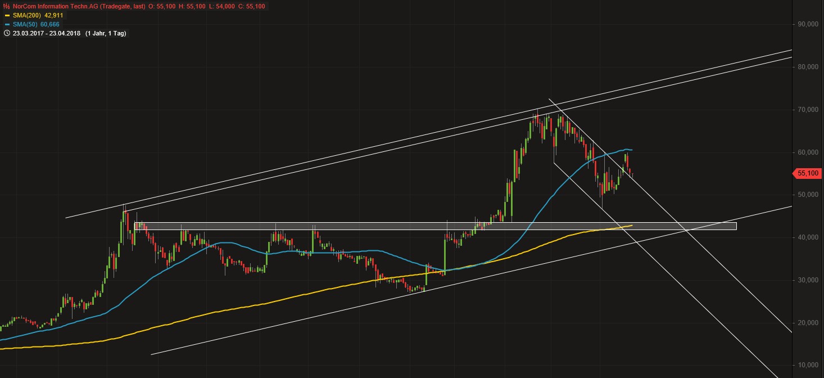Click the blue SMA(50) legend color marker
Screen dimensions: 824x378
click(6, 25)
